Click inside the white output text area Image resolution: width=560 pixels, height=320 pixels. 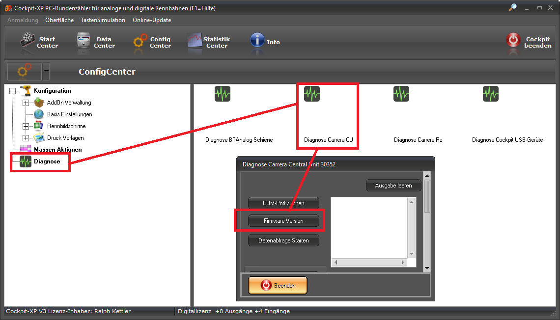tap(369, 228)
